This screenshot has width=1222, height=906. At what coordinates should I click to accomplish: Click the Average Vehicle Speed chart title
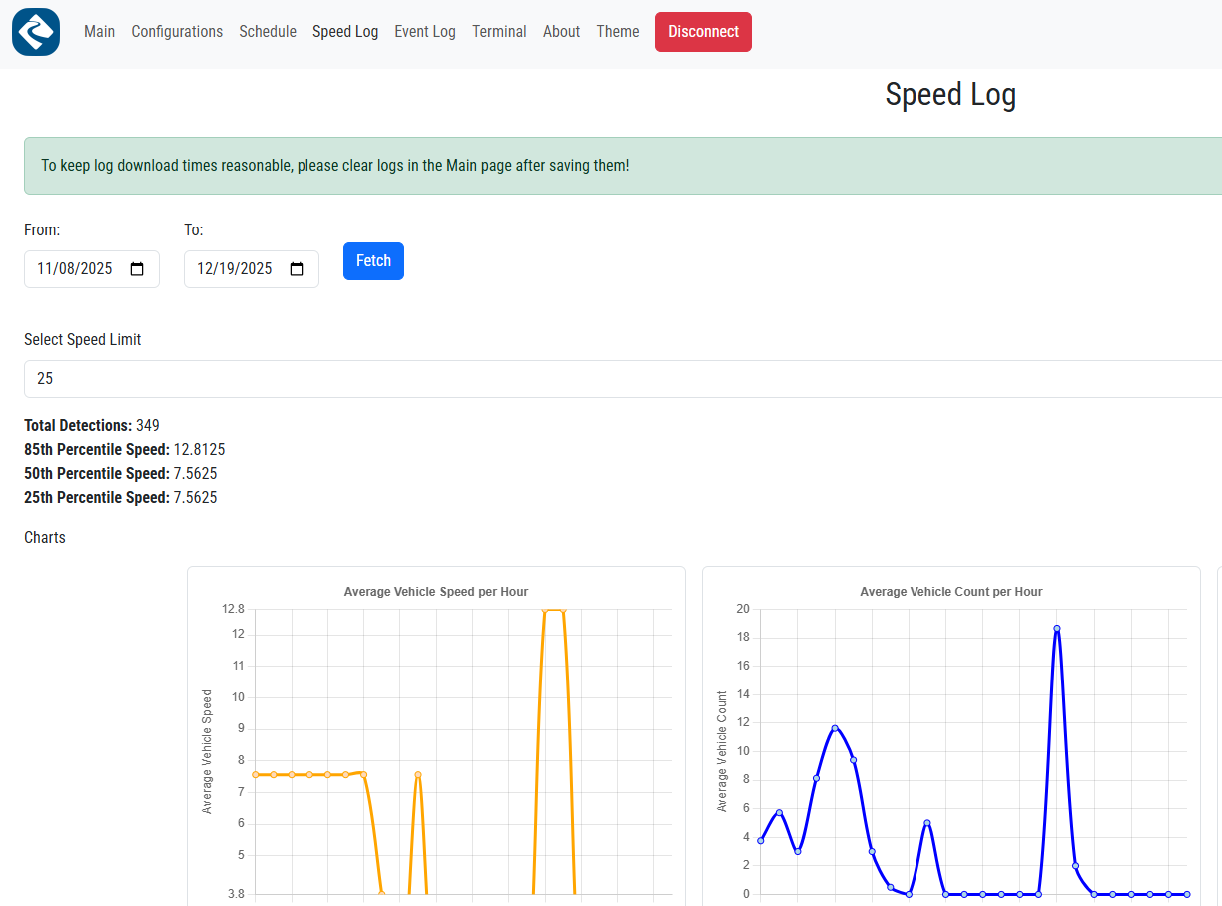click(436, 591)
